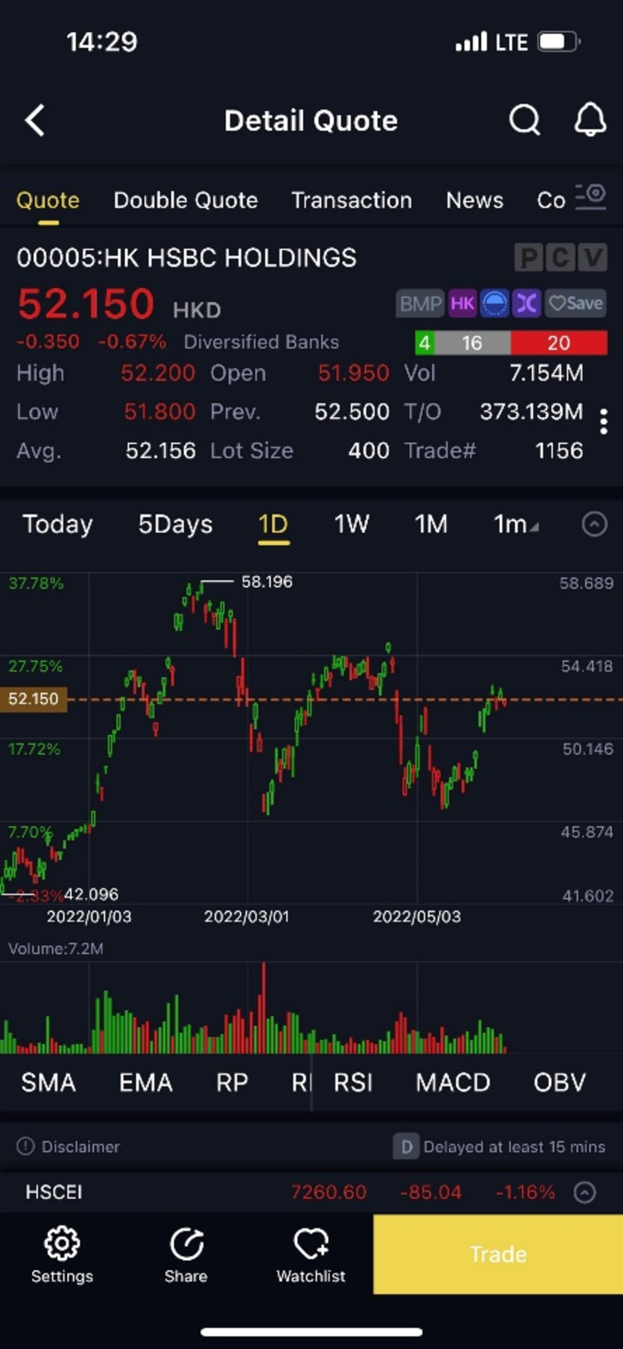The height and width of the screenshot is (1349, 623).
Task: Tap the Lot Size value 400
Action: pyautogui.click(x=369, y=451)
